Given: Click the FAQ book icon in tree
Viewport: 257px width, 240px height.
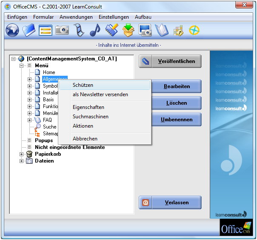Looking at the screenshot, I should click(37, 120).
